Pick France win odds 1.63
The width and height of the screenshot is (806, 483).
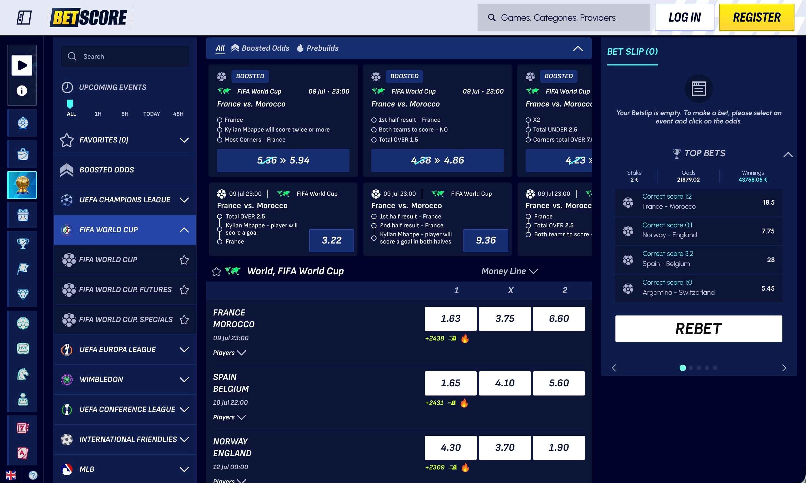coord(450,319)
